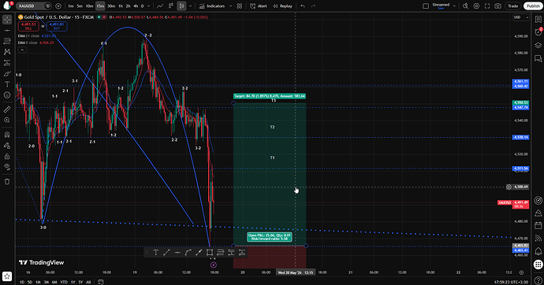This screenshot has height=285, width=544.
Task: Undo the last chart action
Action: [303, 6]
